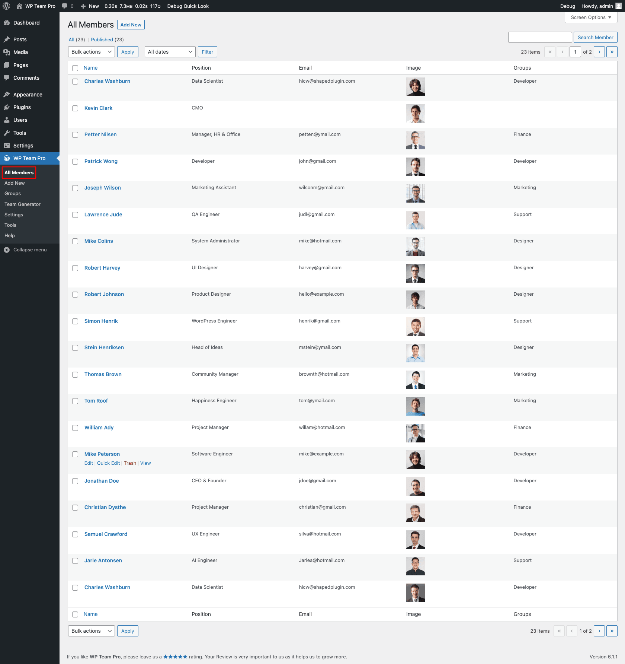Open the Team Generator submenu item
The width and height of the screenshot is (625, 664).
[22, 204]
